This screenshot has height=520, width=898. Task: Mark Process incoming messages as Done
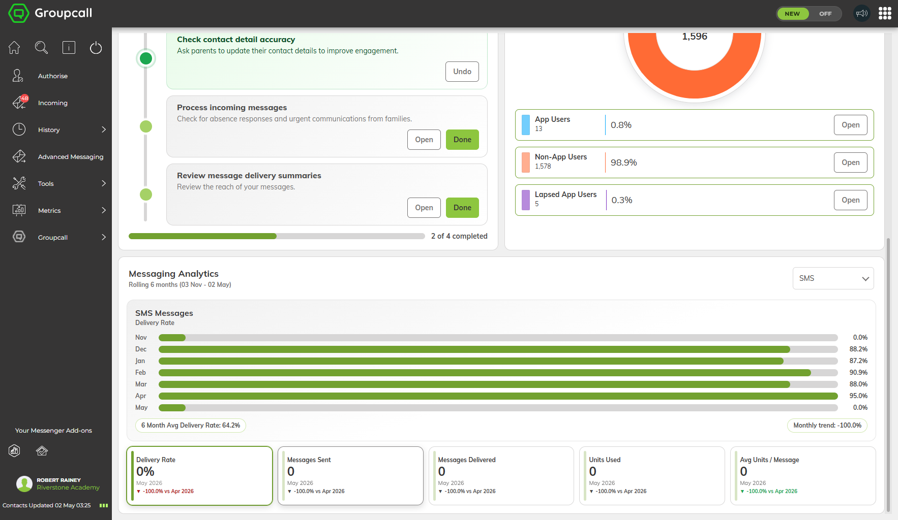pyautogui.click(x=462, y=140)
